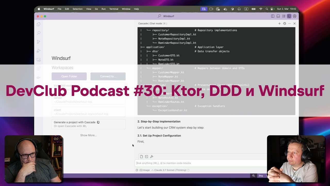Open the Windsurf application menu
The width and height of the screenshot is (330, 186).
point(49,9)
